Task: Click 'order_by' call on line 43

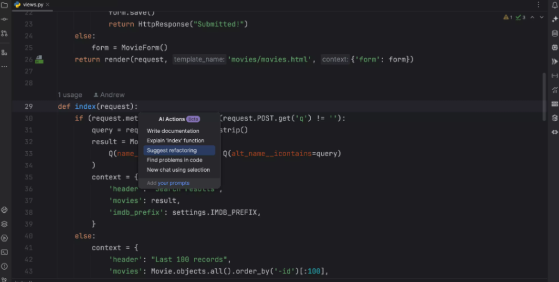Action: click(252, 271)
